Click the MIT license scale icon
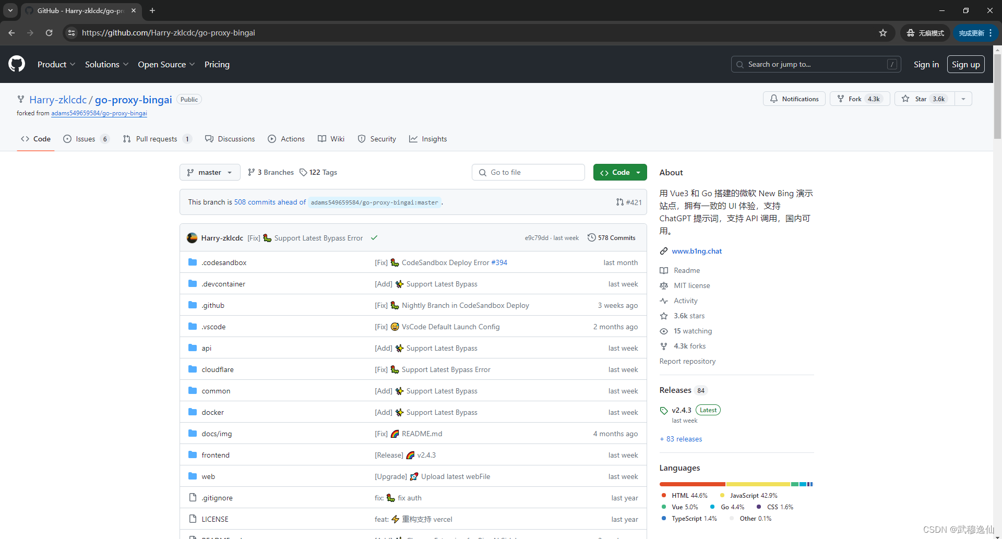Image resolution: width=1002 pixels, height=539 pixels. click(x=663, y=285)
